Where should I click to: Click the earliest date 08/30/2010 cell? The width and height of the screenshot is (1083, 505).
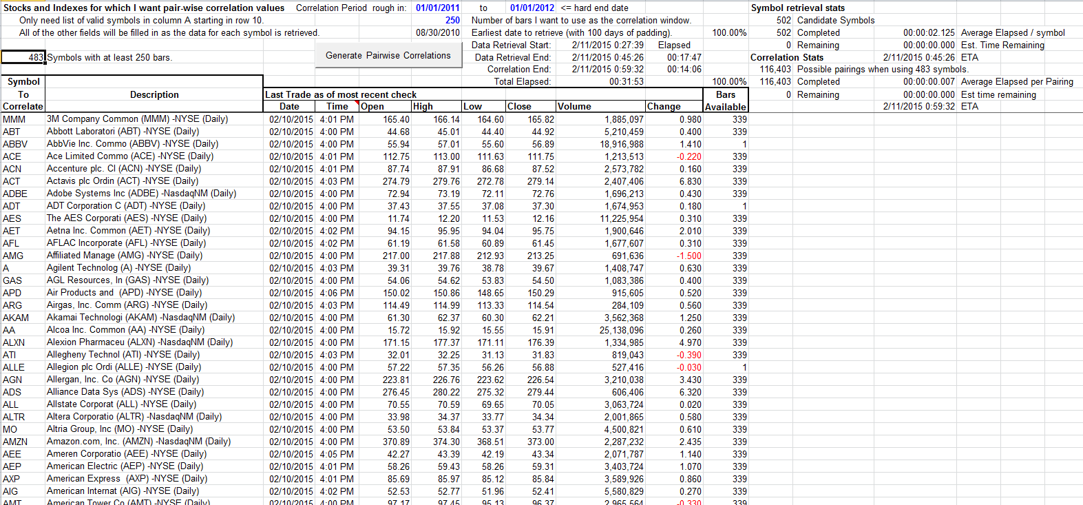point(437,32)
